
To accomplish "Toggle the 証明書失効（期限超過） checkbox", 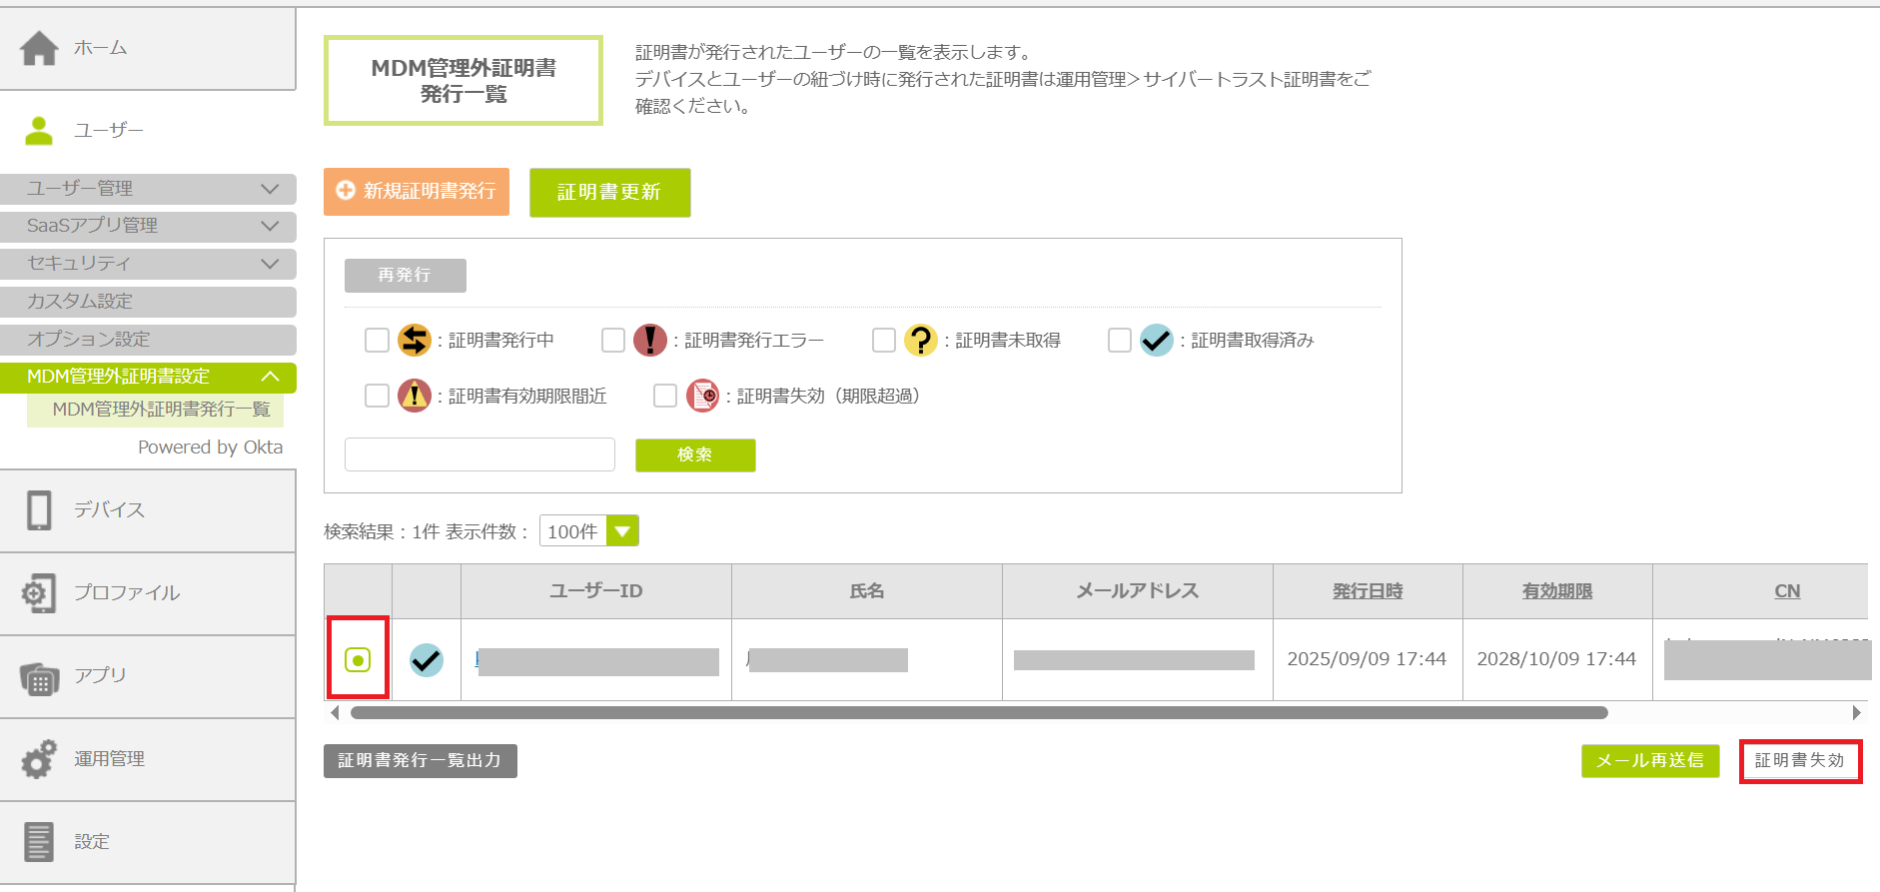I will [665, 397].
